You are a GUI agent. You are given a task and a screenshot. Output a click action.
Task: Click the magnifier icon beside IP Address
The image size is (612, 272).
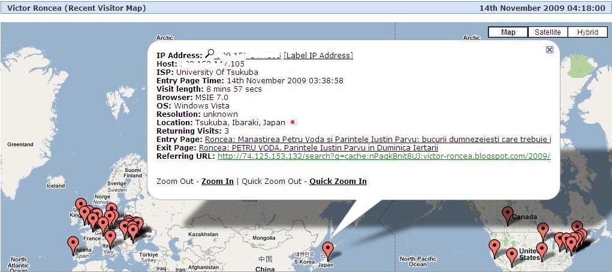[210, 53]
